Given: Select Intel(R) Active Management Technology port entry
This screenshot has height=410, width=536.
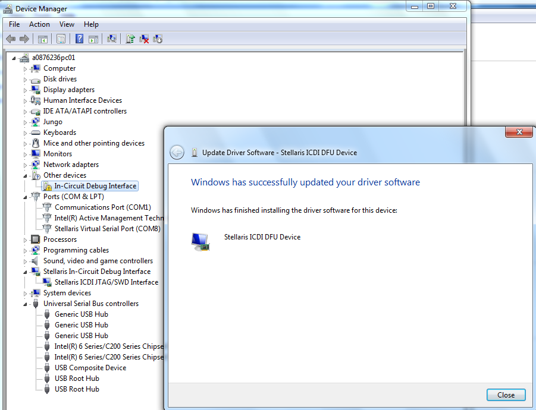Looking at the screenshot, I should click(x=109, y=218).
